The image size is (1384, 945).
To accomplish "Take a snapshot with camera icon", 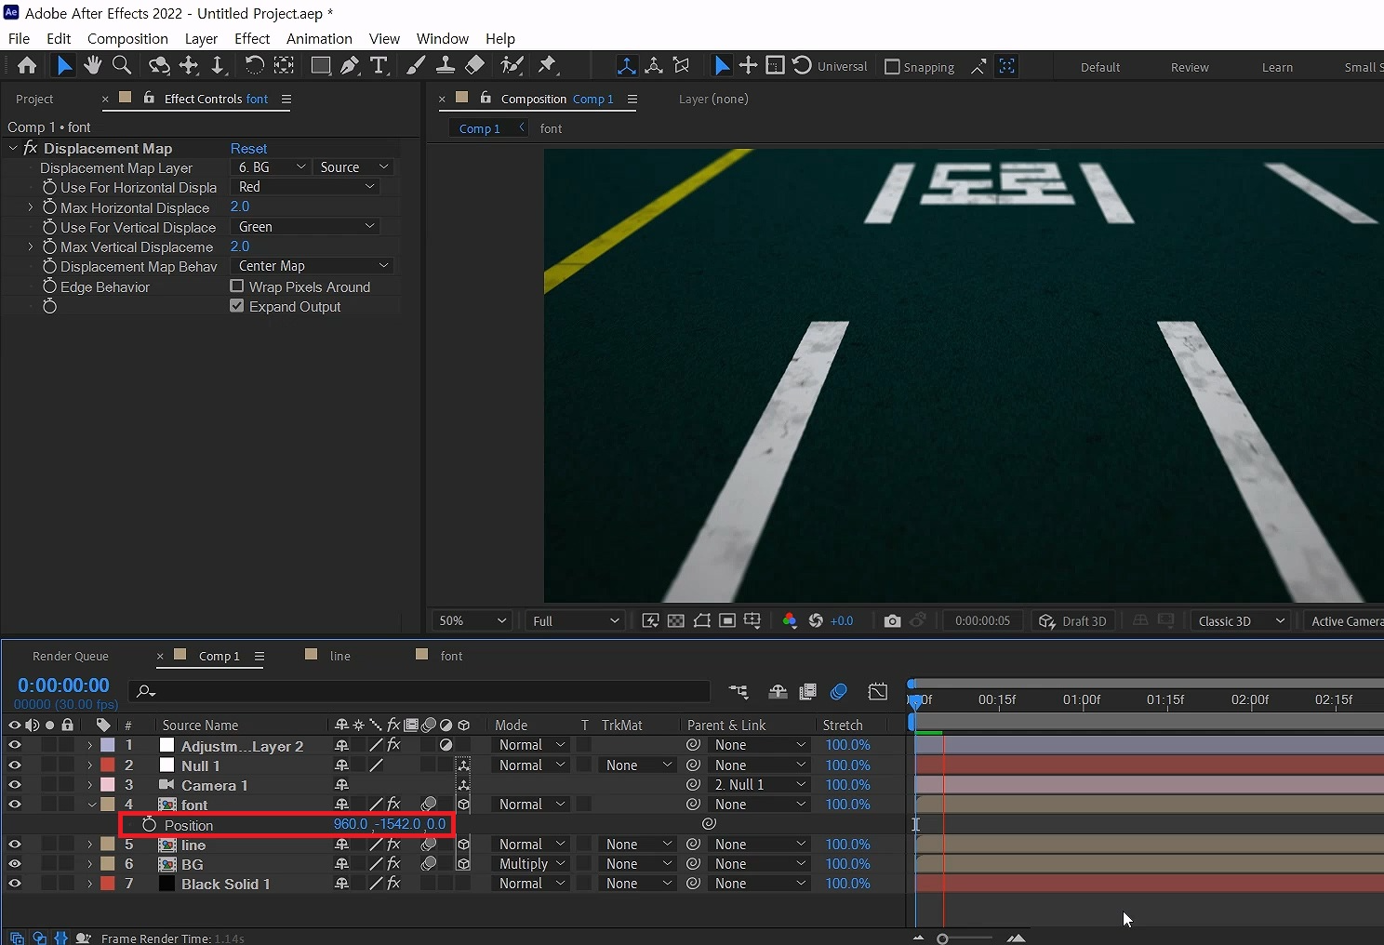I will 892,621.
